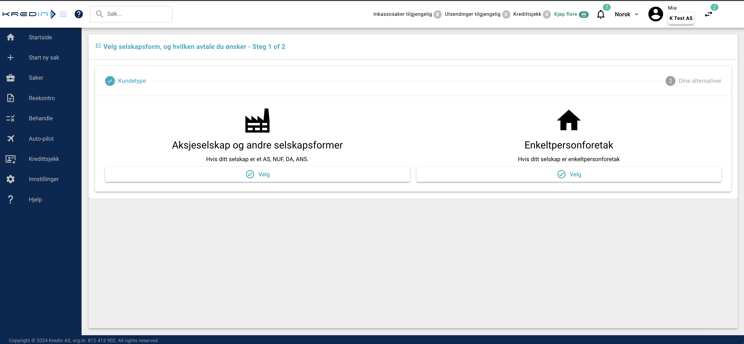This screenshot has width=744, height=344.
Task: Open Hjelp in the sidebar
Action: (41, 199)
